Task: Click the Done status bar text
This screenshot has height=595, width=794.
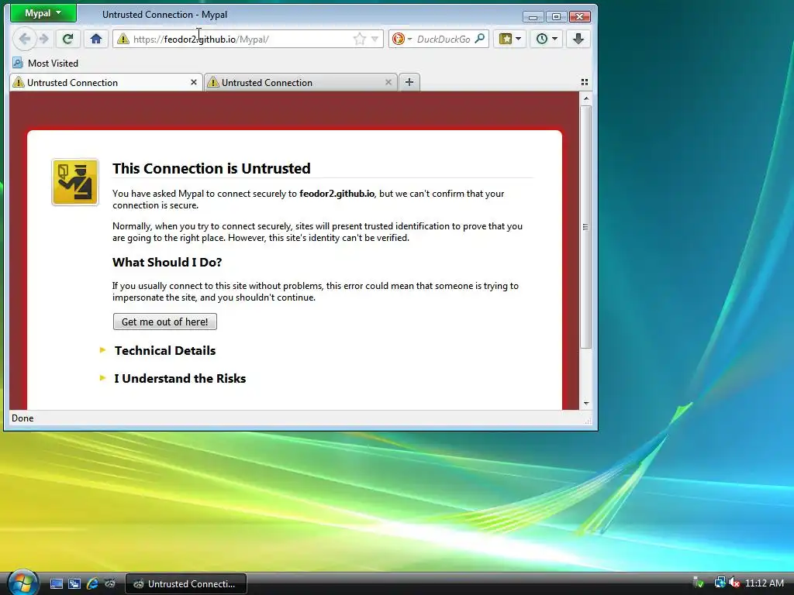Action: [x=22, y=418]
